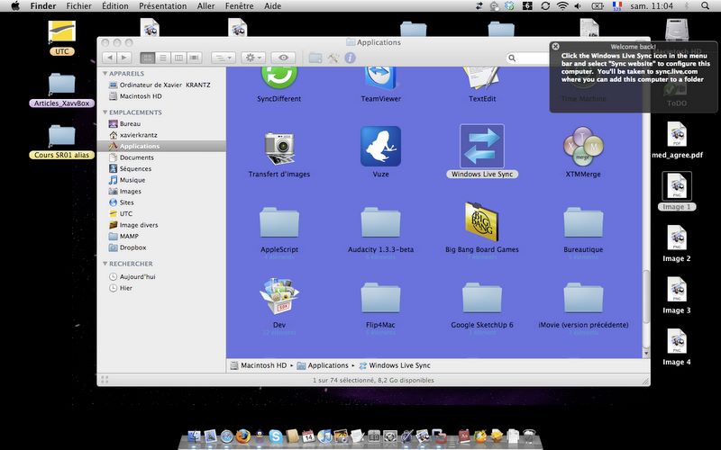Select the Big Bang Board Games icon
This screenshot has height=450, width=721.
[481, 221]
